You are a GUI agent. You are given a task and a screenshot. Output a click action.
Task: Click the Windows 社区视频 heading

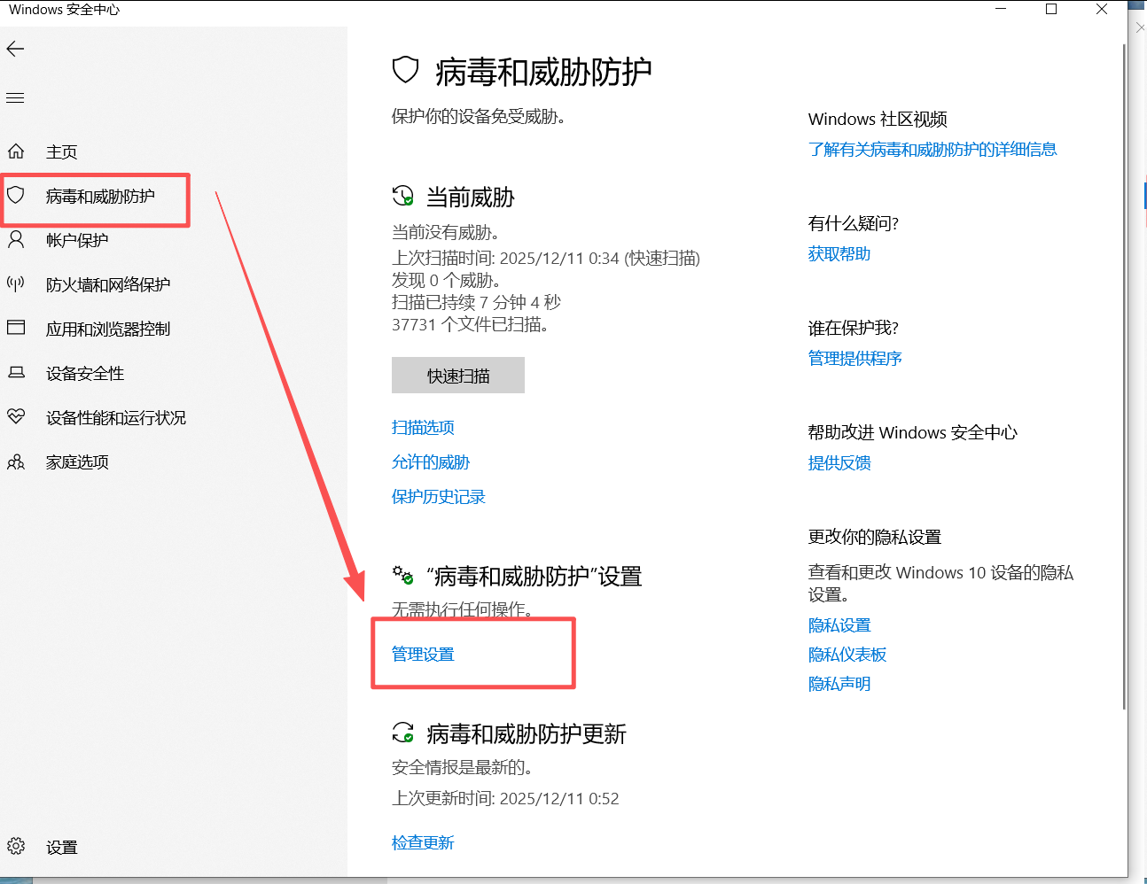pyautogui.click(x=878, y=120)
